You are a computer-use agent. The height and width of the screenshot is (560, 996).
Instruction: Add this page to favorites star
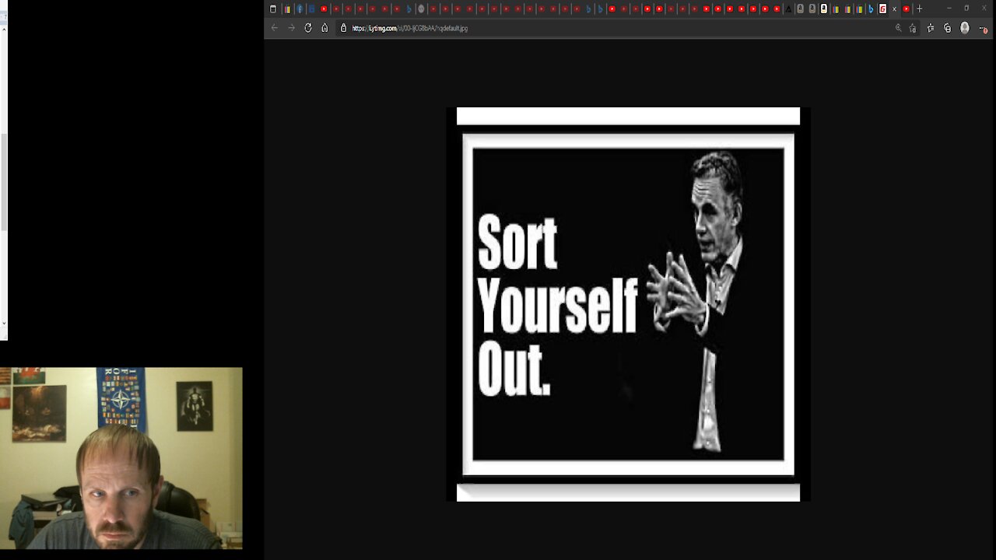(913, 28)
